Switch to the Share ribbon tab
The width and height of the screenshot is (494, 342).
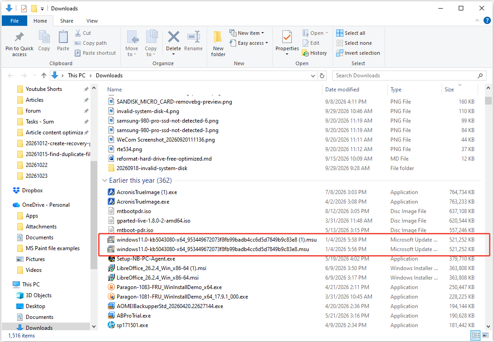click(67, 21)
